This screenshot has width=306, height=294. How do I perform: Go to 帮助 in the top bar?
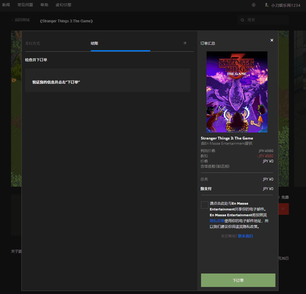[x=44, y=5]
